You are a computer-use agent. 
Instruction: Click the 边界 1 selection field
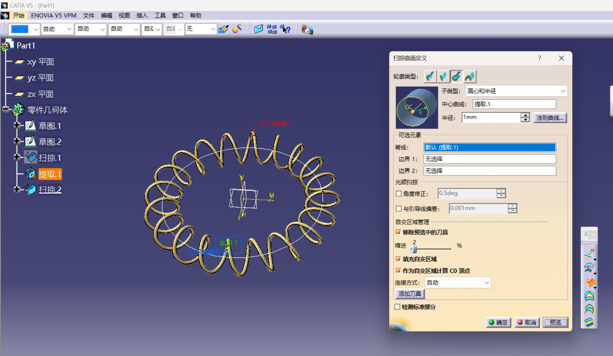pyautogui.click(x=489, y=159)
